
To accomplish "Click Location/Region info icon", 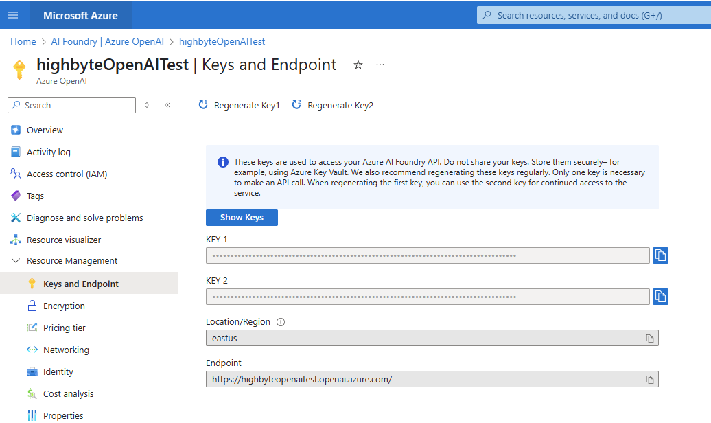I will coord(281,322).
